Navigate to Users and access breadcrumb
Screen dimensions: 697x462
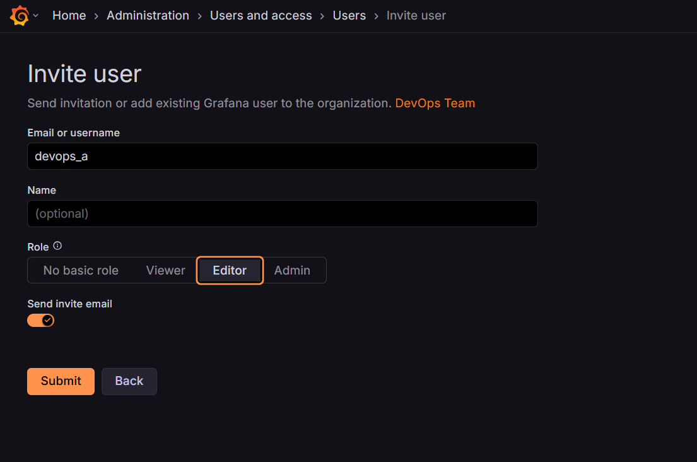tap(261, 16)
